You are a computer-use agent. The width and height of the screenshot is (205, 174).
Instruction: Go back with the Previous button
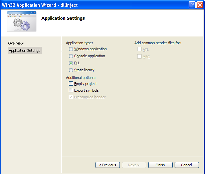pyautogui.click(x=108, y=165)
